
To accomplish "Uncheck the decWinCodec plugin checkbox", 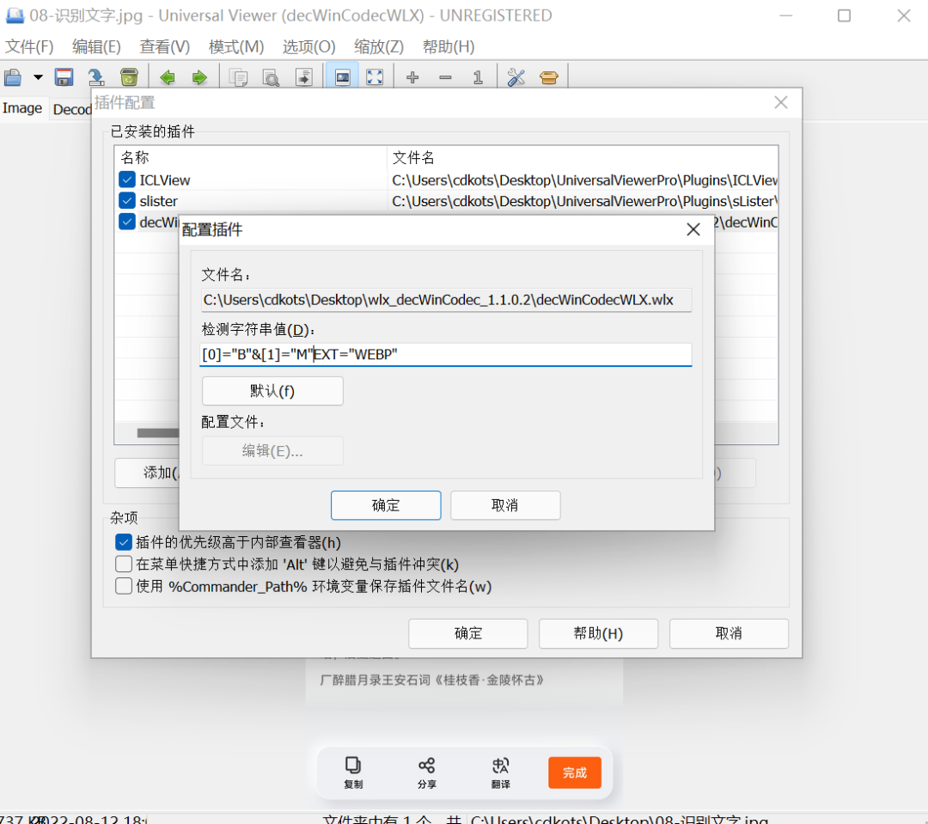I will [x=126, y=222].
